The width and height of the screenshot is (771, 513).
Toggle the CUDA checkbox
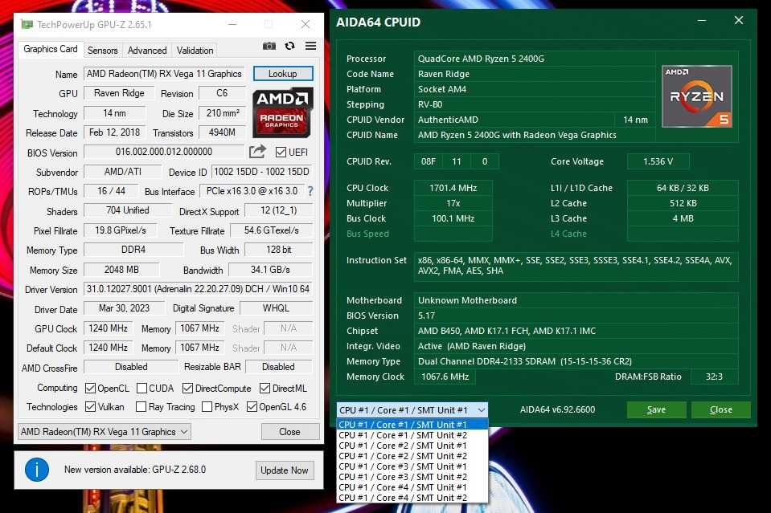[141, 389]
